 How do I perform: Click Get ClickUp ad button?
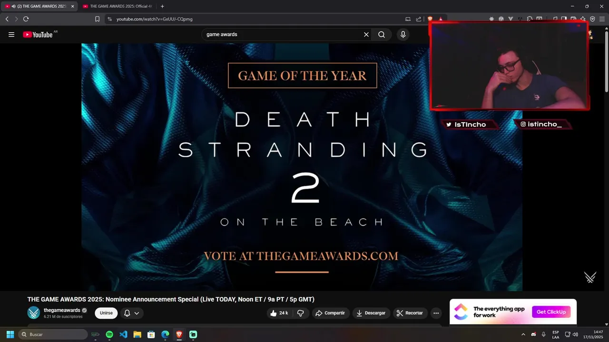pos(551,312)
